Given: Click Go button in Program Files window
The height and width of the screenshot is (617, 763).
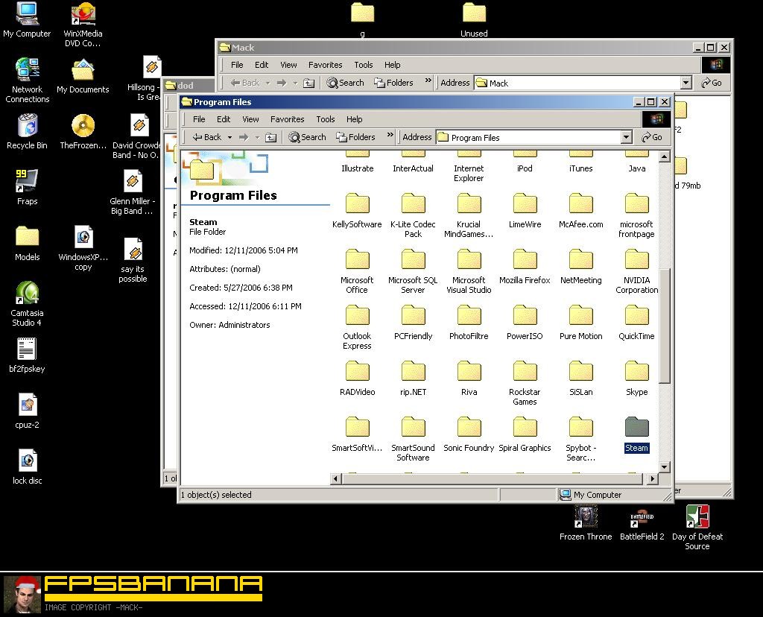Looking at the screenshot, I should (652, 137).
